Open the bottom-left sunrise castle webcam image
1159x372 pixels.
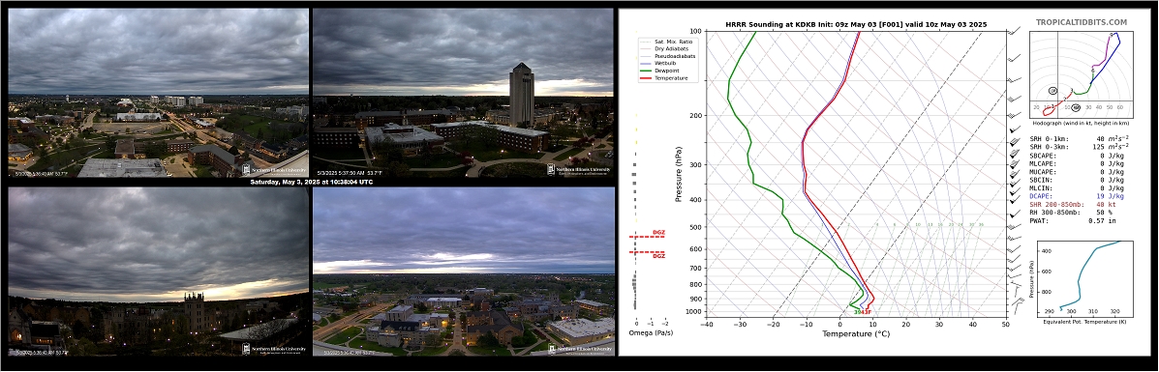(x=158, y=272)
